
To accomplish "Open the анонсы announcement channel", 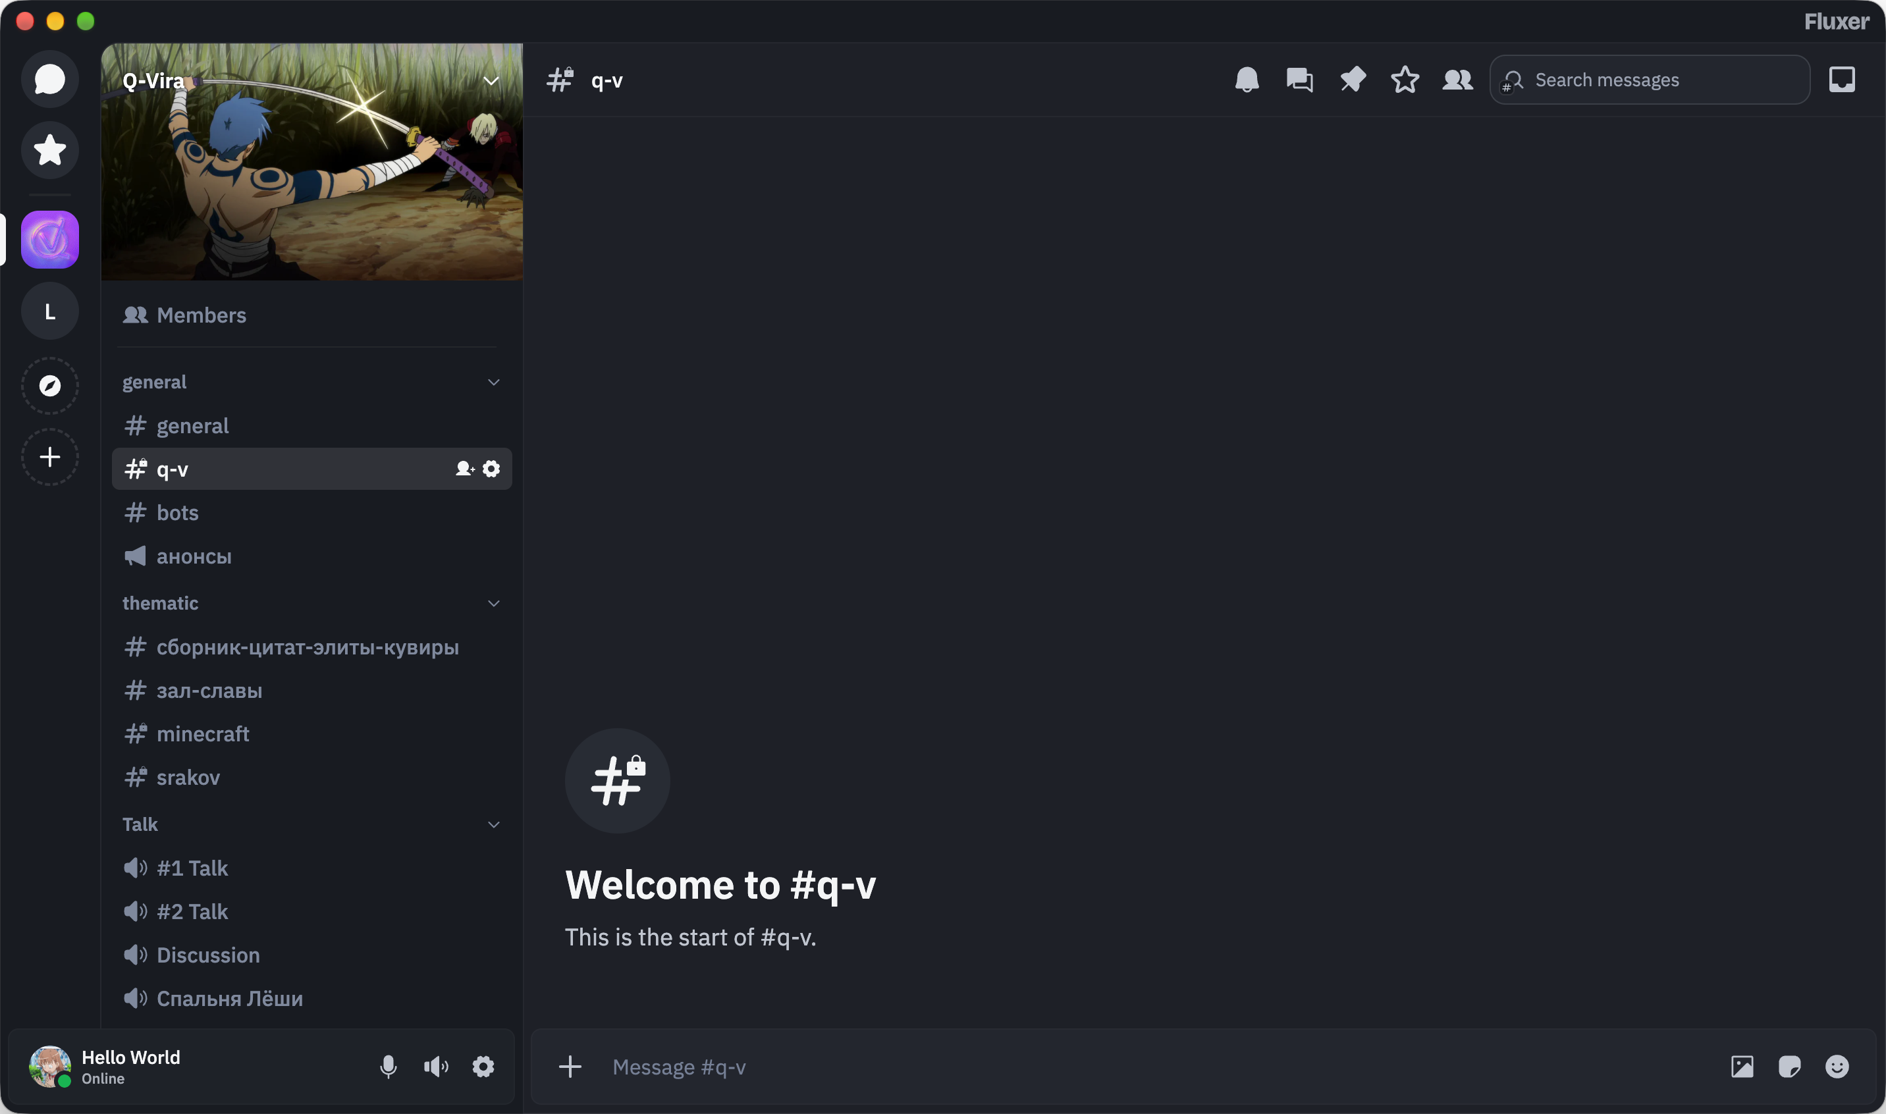I will point(311,556).
